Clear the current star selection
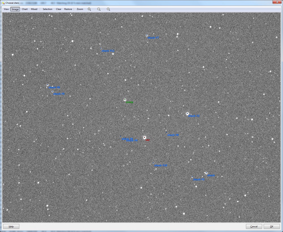The image size is (283, 232). [59, 9]
